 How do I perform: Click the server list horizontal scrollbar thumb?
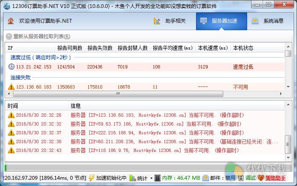tap(118, 94)
